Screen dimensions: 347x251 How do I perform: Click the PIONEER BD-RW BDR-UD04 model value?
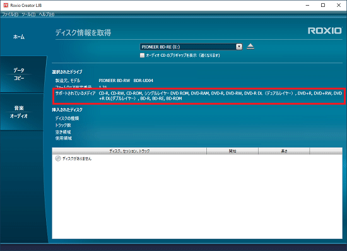click(x=126, y=81)
